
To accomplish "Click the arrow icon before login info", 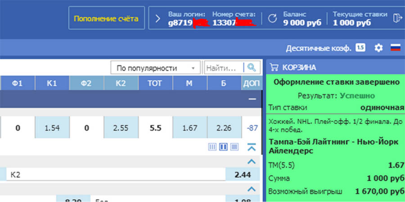I will [157, 18].
